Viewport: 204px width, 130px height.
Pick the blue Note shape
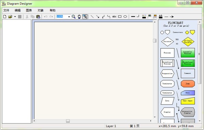(x=188, y=93)
